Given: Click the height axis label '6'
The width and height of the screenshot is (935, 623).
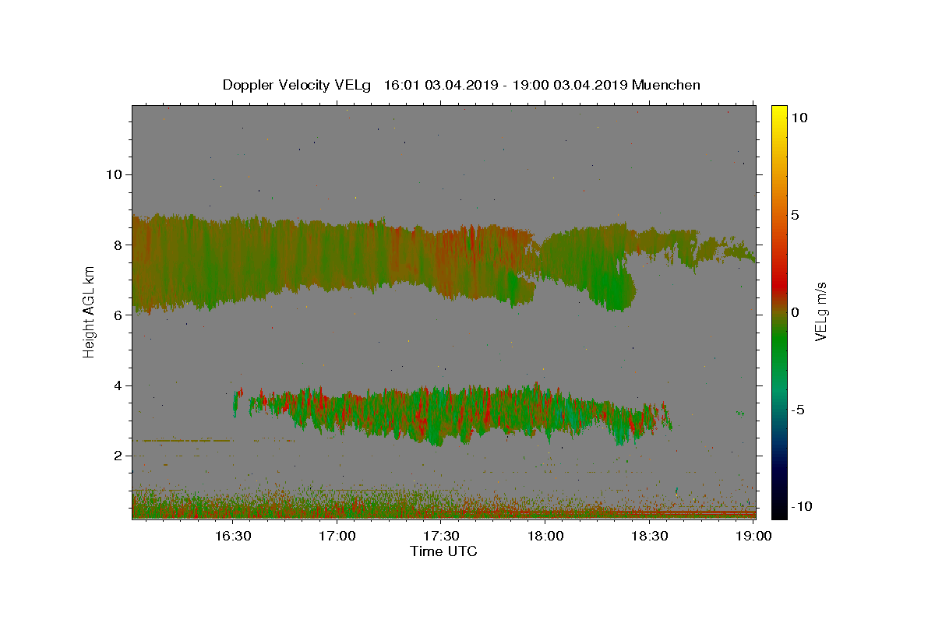Looking at the screenshot, I should click(118, 315).
